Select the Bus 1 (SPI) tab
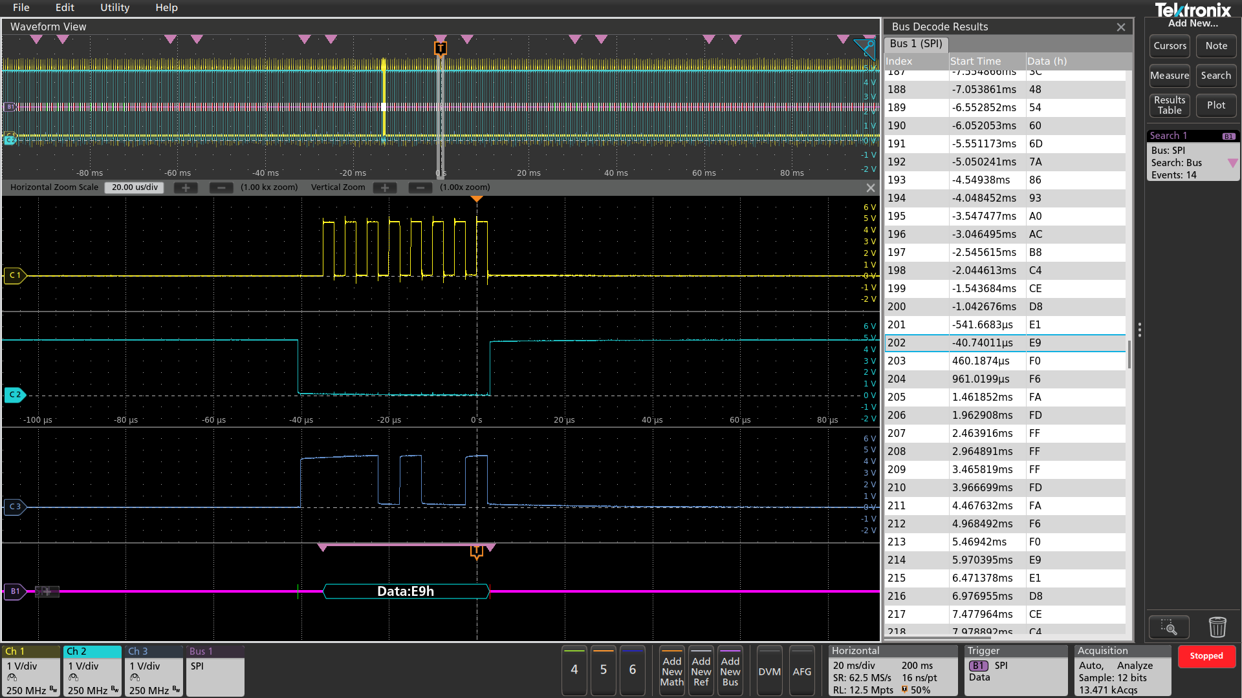The width and height of the screenshot is (1242, 698). point(915,44)
